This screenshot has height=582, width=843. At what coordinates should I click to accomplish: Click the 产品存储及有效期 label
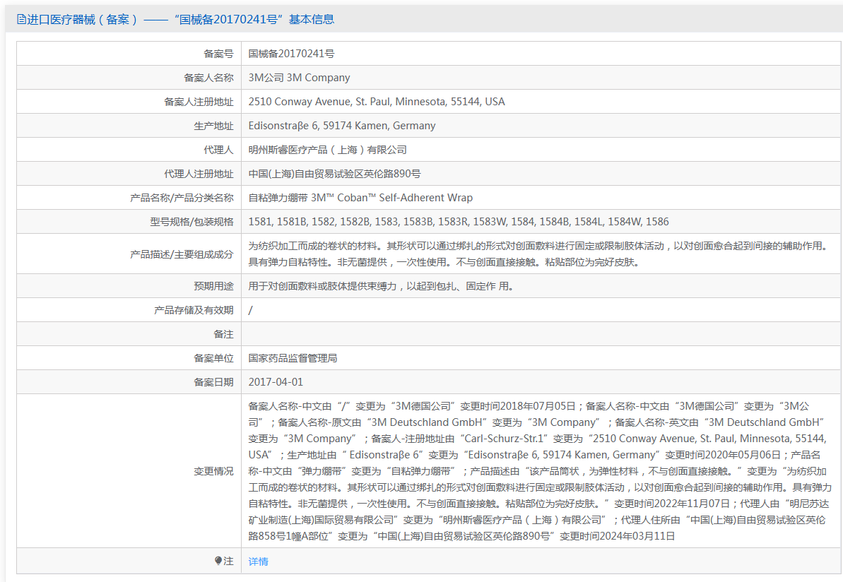tap(194, 310)
